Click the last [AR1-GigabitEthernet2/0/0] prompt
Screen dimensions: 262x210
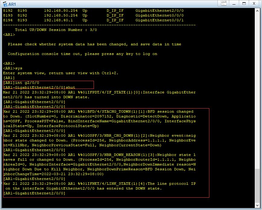click(x=34, y=193)
